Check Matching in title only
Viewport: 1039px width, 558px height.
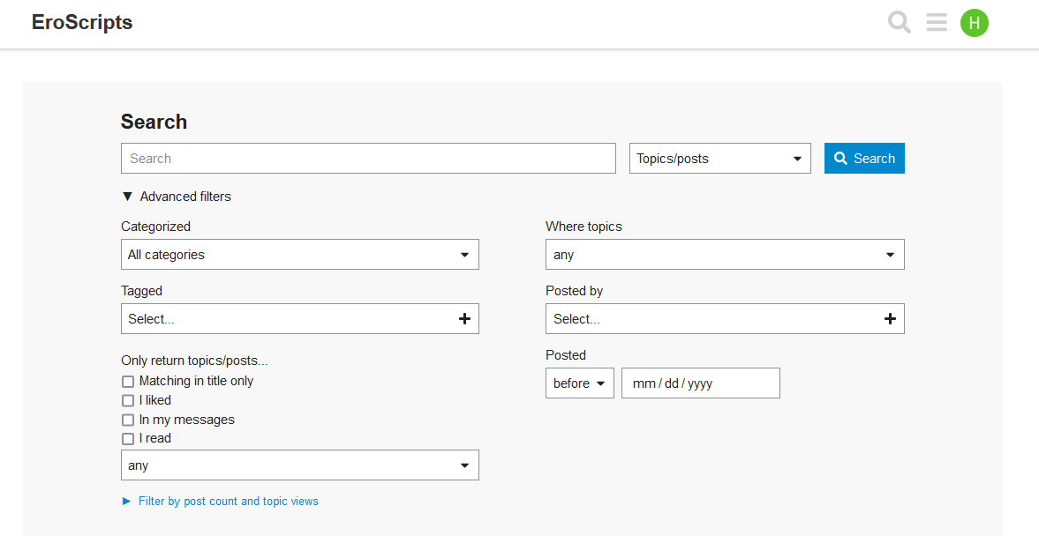pos(128,382)
